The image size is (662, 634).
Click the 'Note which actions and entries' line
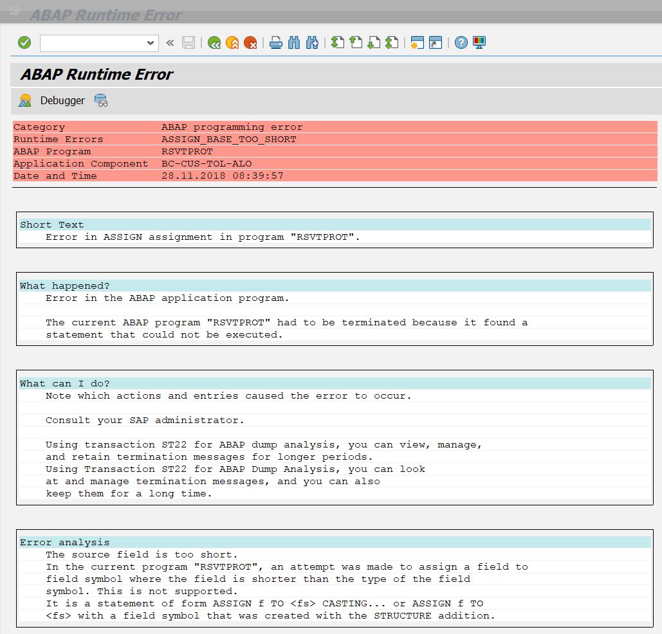click(228, 396)
